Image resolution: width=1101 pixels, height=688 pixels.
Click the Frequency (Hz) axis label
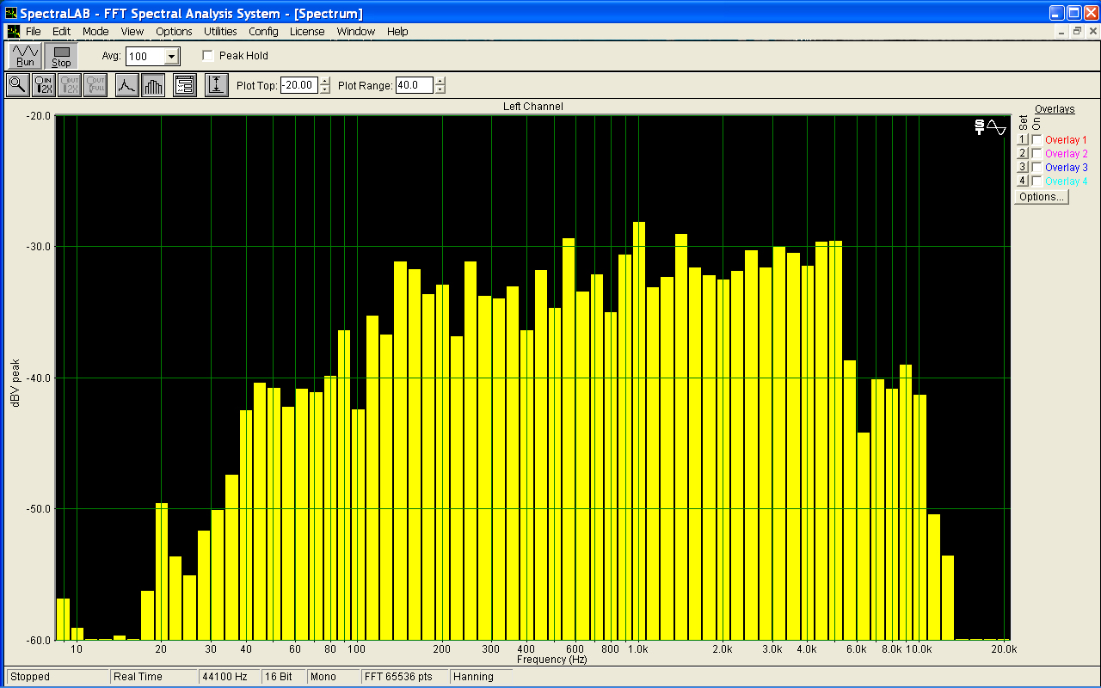pos(551,660)
